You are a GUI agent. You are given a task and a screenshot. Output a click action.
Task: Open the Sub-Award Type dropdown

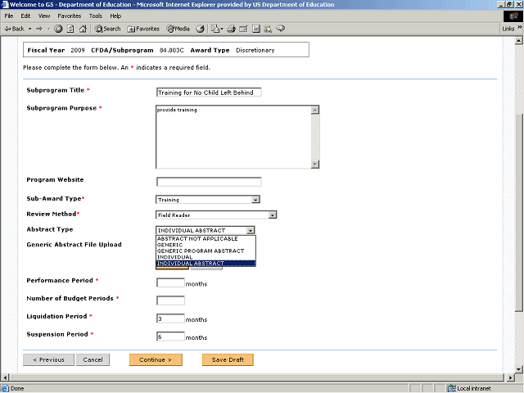click(x=208, y=200)
